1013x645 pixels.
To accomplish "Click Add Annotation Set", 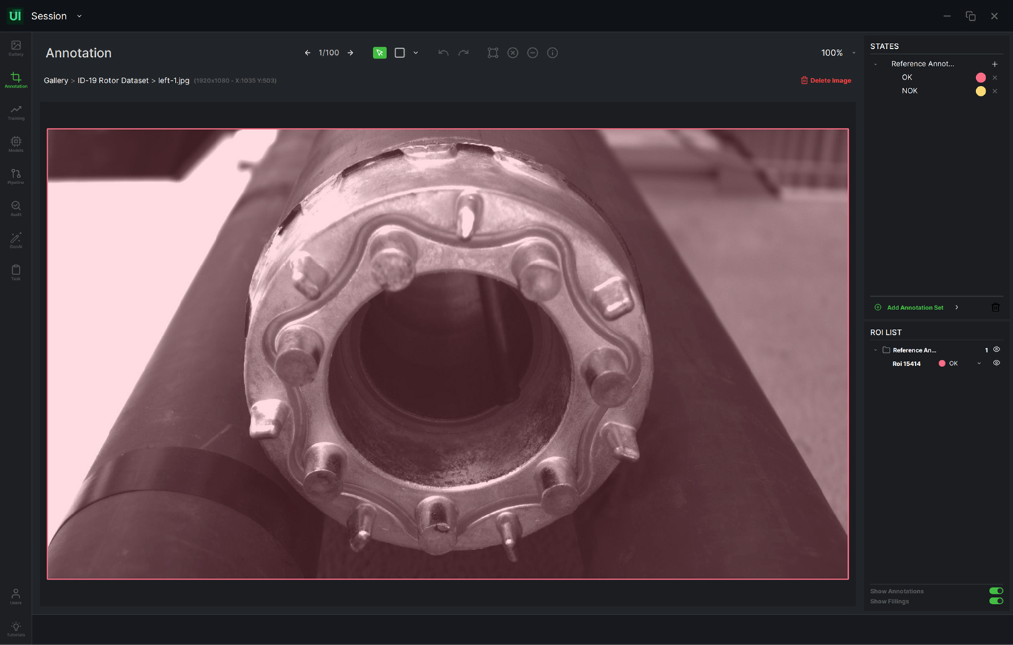I will [915, 307].
